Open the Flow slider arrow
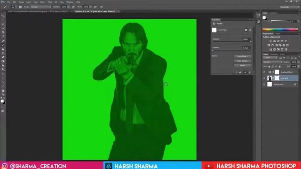Image resolution: width=301 pixels, height=169 pixels. coord(90,7)
